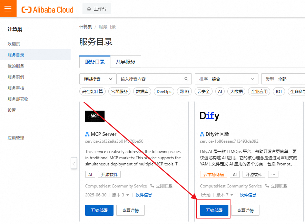The image size is (305, 224).
Task: Open 立即联系 contact for Dify service
Action: (x=281, y=186)
